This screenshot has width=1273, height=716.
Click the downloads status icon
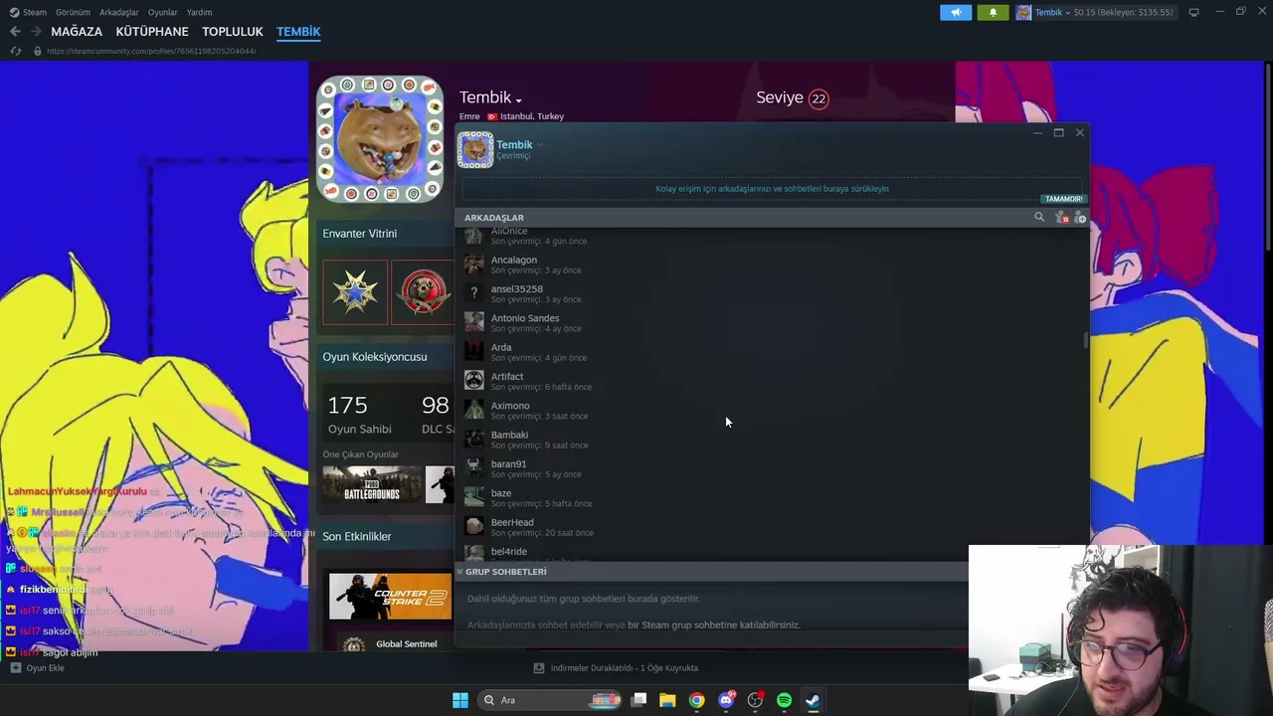(x=539, y=668)
